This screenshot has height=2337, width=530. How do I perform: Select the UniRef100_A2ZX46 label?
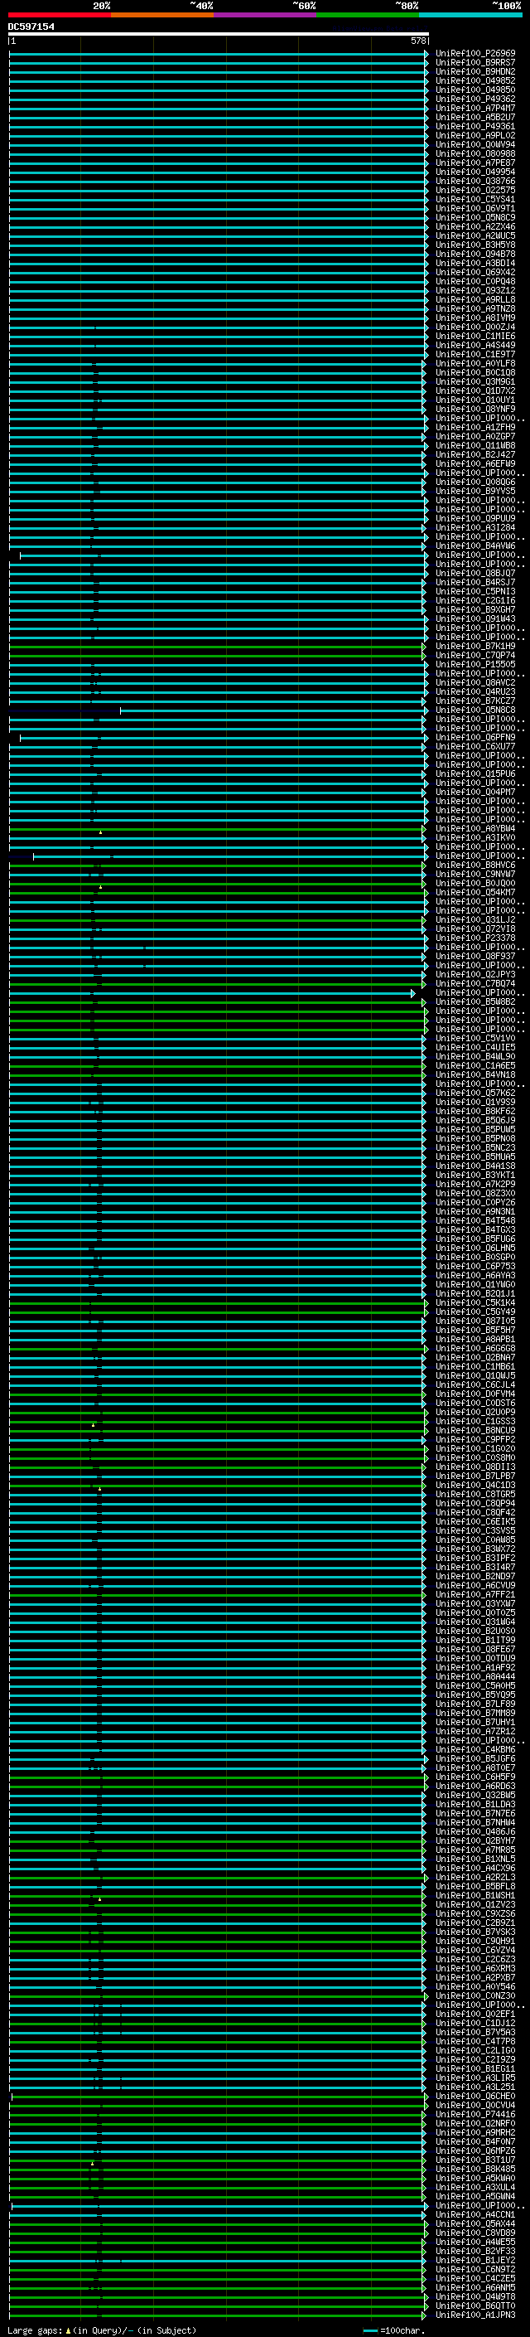(x=475, y=227)
